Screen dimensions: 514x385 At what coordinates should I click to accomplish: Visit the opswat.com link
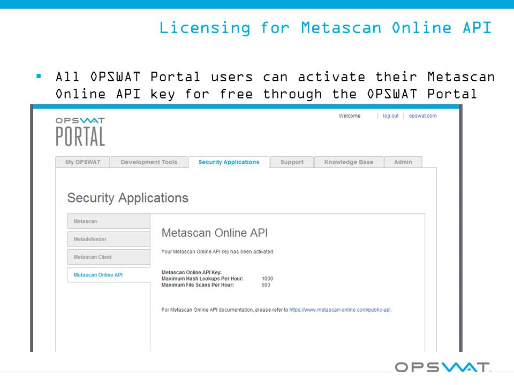click(422, 116)
